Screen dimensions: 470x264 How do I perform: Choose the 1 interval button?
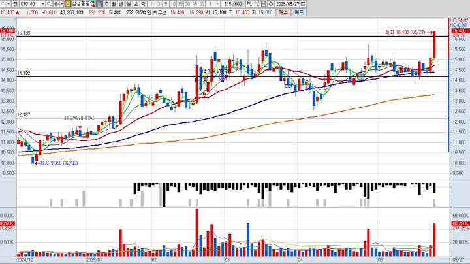[151, 4]
